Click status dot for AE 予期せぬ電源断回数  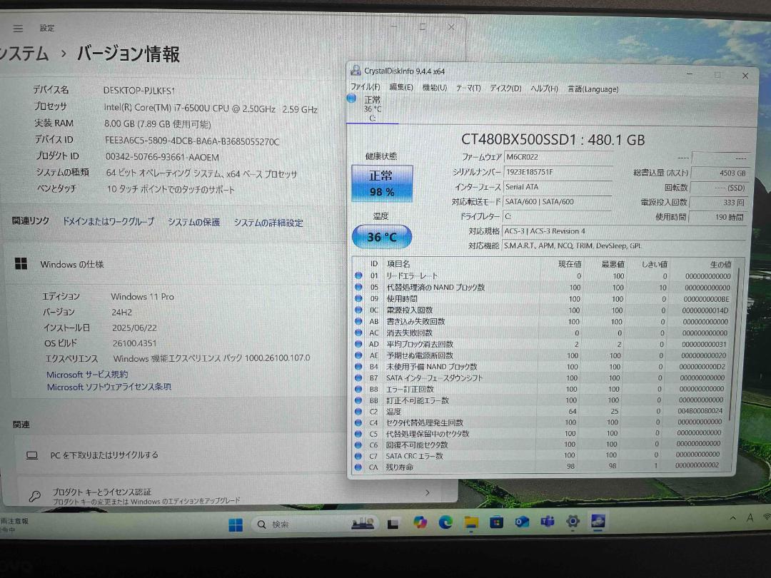[358, 355]
